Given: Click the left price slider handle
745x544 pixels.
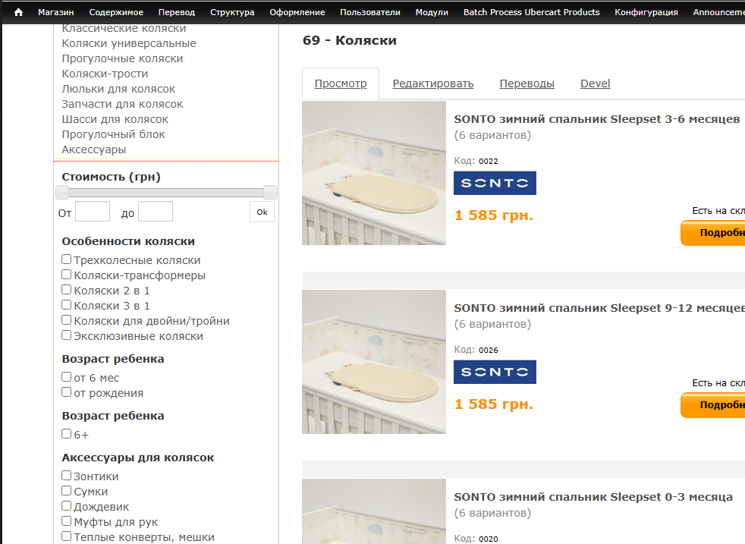Looking at the screenshot, I should pos(62,193).
